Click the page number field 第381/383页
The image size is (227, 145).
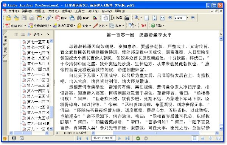(x=103, y=138)
